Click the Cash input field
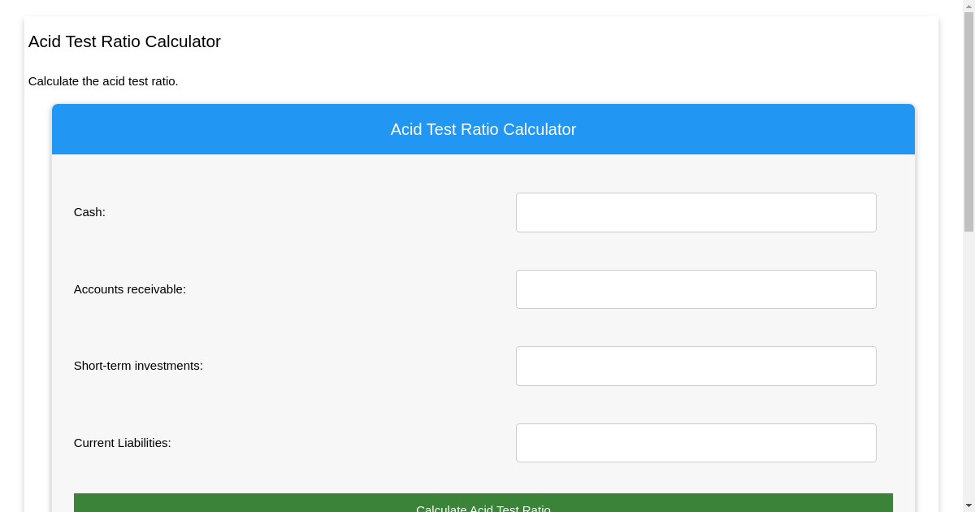This screenshot has height=512, width=975. [695, 212]
